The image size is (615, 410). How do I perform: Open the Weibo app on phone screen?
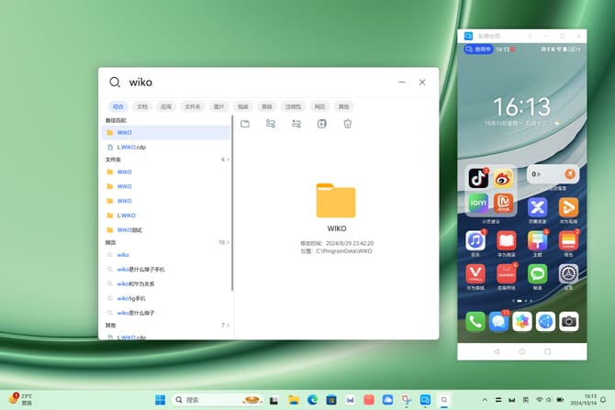(503, 177)
